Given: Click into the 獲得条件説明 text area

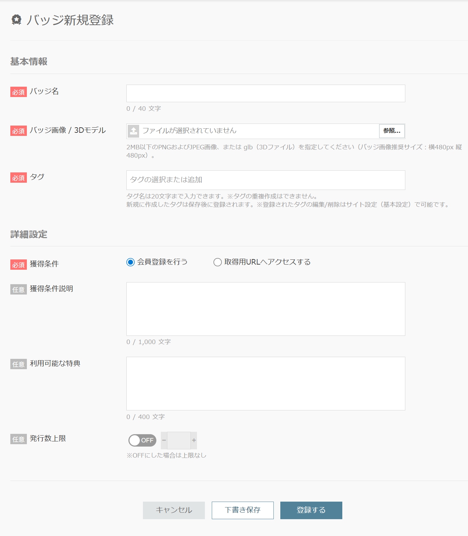Looking at the screenshot, I should (266, 309).
